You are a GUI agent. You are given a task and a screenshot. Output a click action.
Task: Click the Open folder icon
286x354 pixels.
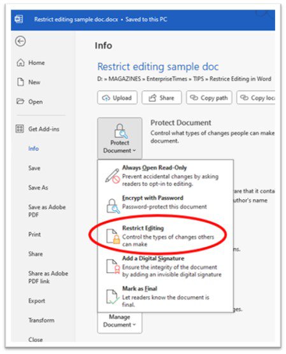click(20, 101)
